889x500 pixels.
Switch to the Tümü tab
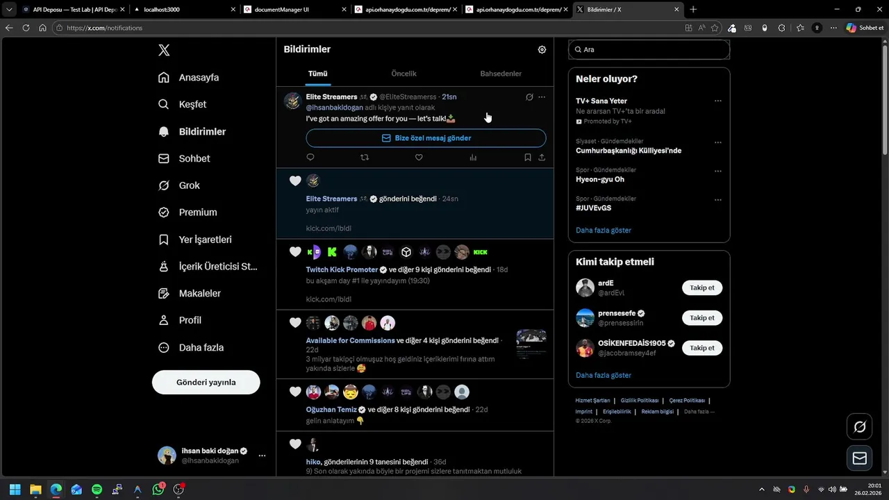(x=317, y=74)
